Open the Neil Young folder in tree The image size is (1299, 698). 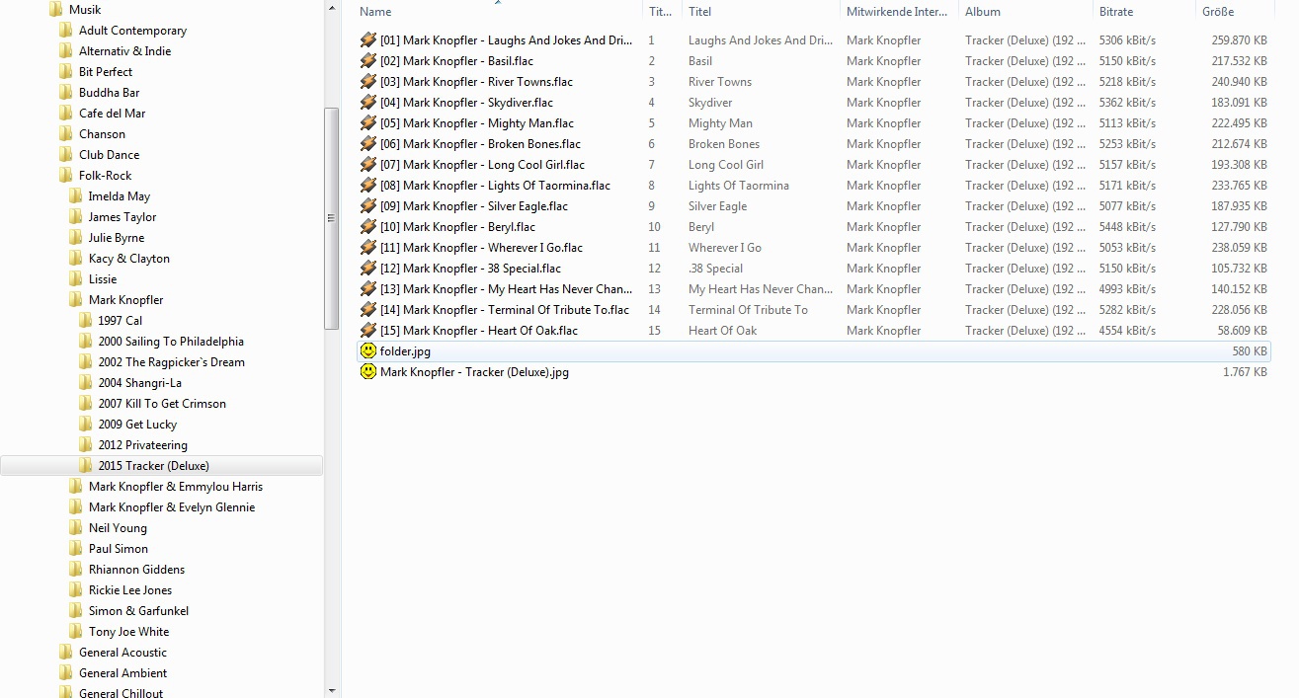click(118, 528)
